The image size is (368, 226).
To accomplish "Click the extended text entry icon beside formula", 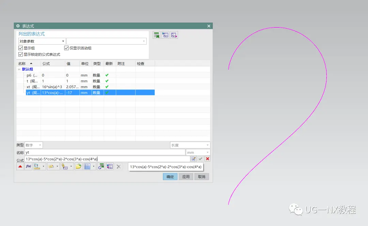I will 194,159.
